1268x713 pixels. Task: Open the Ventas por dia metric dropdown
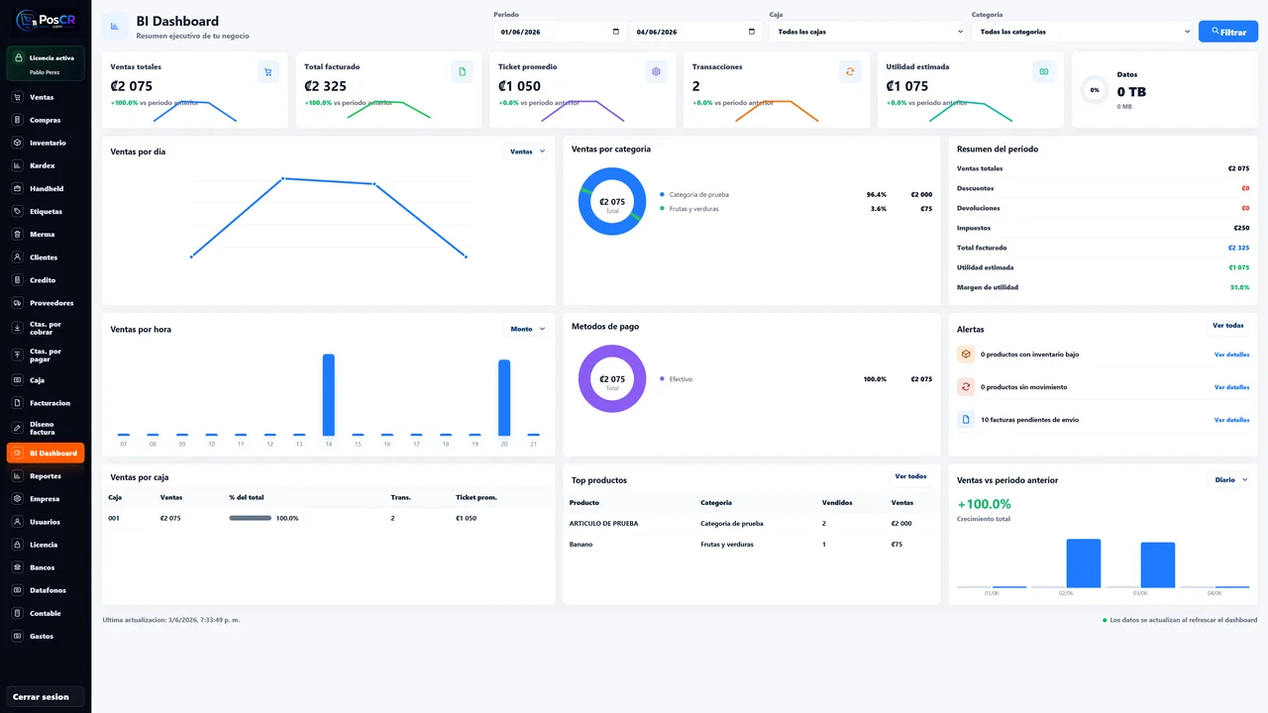tap(526, 152)
